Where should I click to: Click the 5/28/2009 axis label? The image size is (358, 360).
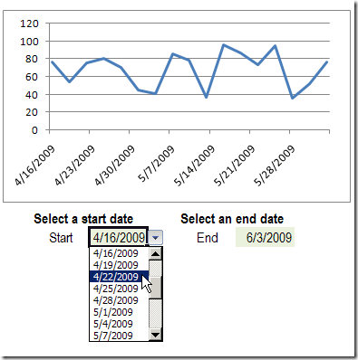[x=274, y=166]
